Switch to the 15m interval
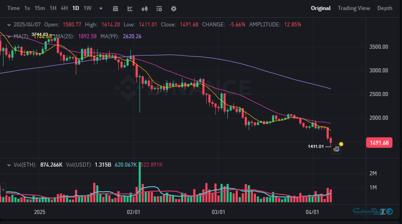This screenshot has height=224, width=402. 40,8
